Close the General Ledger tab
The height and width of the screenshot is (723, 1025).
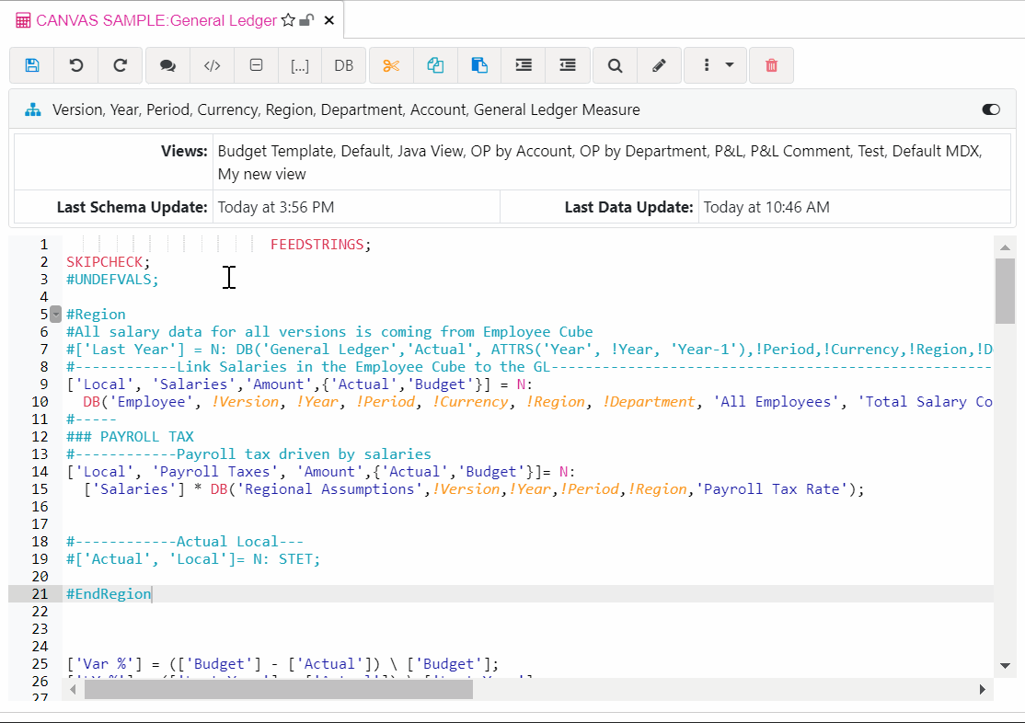click(x=329, y=20)
